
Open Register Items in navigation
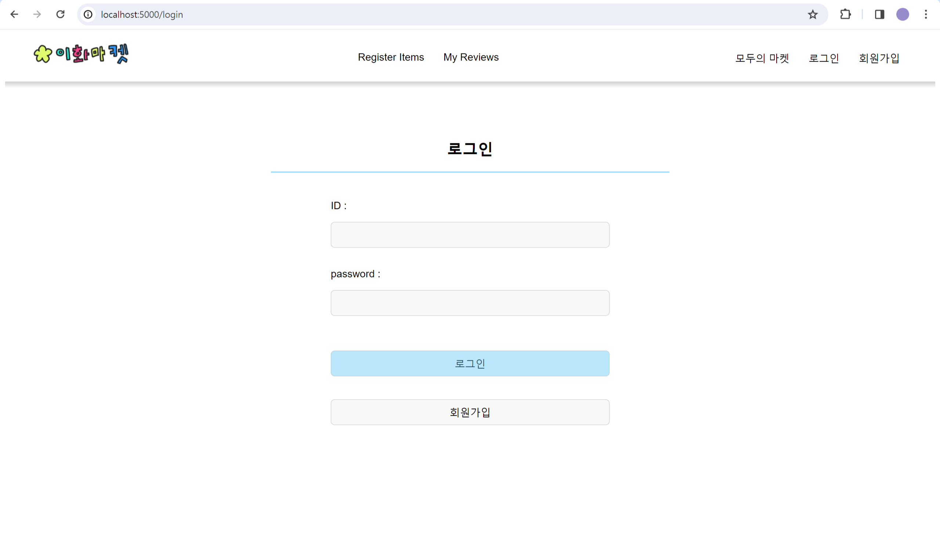tap(391, 57)
